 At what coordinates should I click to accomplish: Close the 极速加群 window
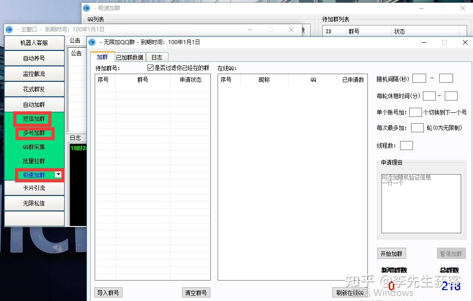point(463,8)
